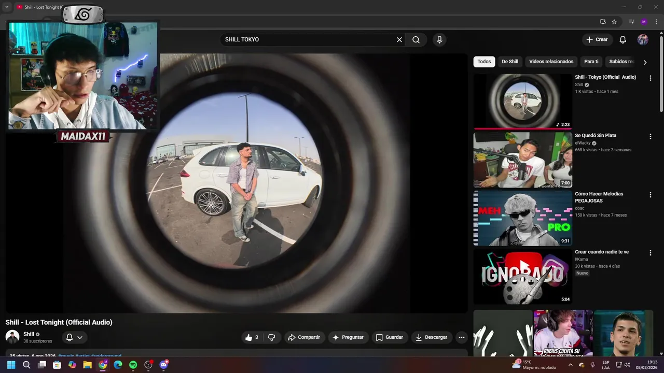Open menu for Cómo Hacer Melodías PEGAJOSAS
The height and width of the screenshot is (373, 664).
pos(650,195)
